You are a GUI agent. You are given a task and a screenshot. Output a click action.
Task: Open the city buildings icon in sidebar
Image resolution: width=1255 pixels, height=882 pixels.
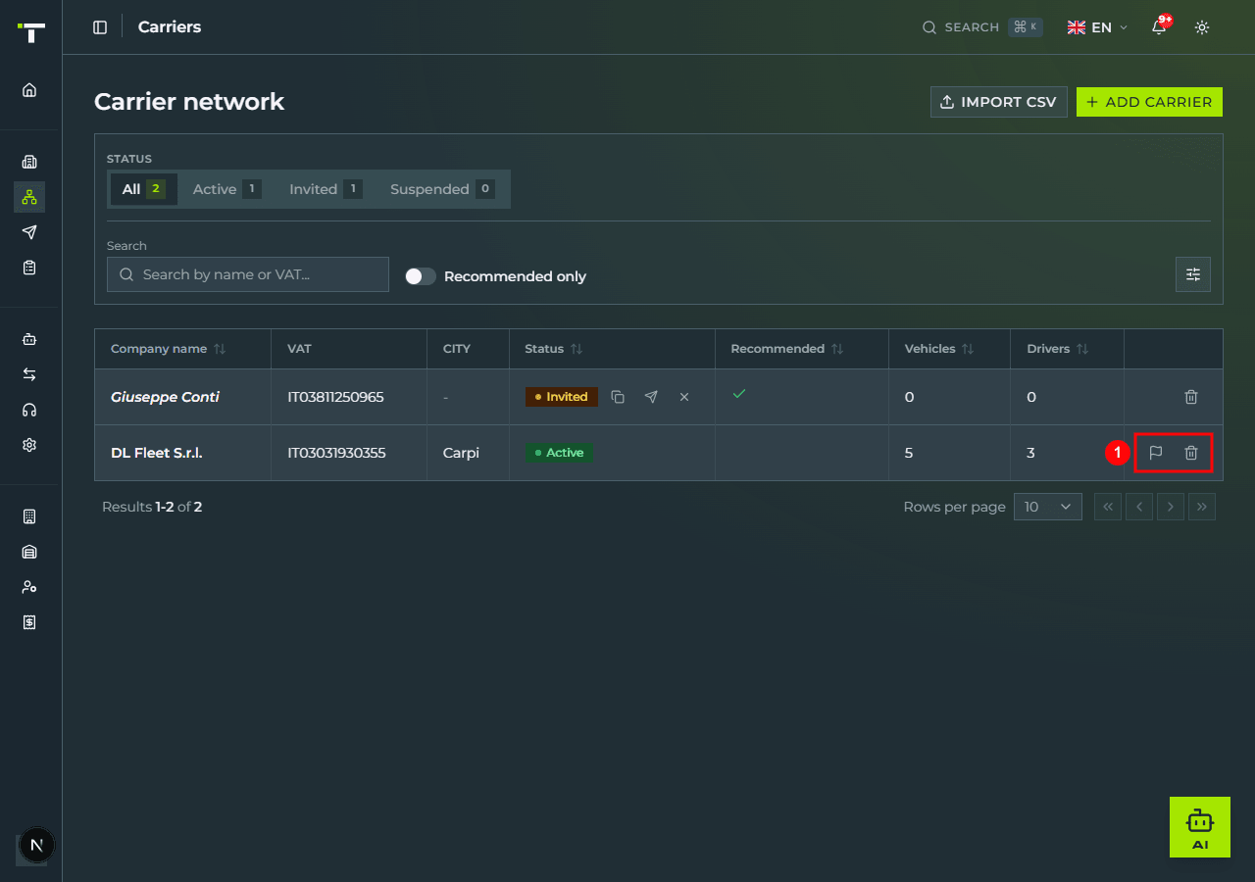29,162
